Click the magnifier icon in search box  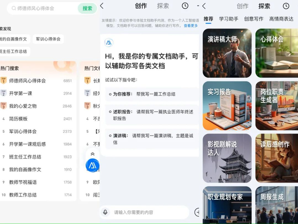[14, 9]
